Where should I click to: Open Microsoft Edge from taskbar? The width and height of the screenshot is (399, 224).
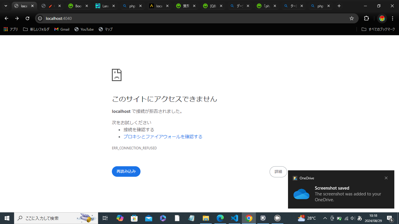[x=220, y=218]
